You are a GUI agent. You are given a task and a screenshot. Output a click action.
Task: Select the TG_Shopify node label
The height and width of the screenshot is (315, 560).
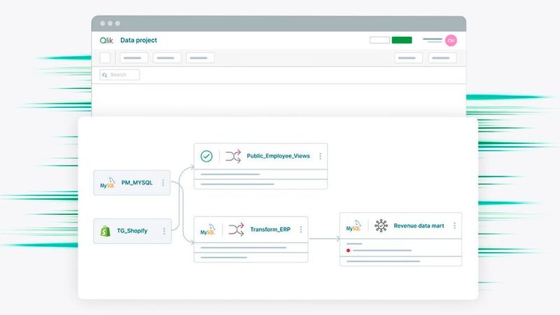coord(132,231)
